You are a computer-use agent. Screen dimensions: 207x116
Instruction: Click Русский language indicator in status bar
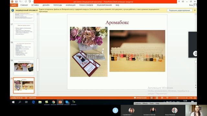pyautogui.click(x=32, y=98)
